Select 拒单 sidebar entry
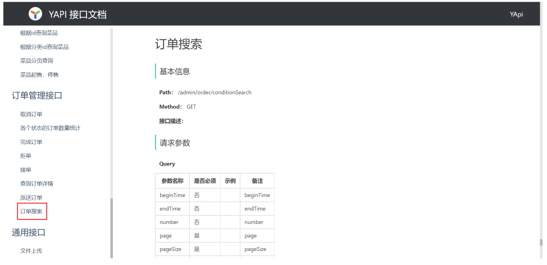The height and width of the screenshot is (265, 547). tap(25, 156)
